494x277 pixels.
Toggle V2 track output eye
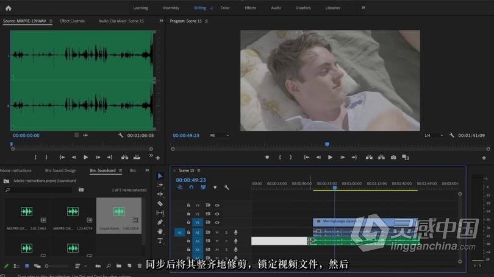(x=217, y=214)
